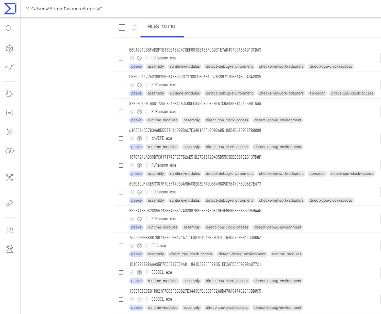Open file hash 763360088BBB7DB7 link
This screenshot has height=314, width=381.
(x=195, y=237)
